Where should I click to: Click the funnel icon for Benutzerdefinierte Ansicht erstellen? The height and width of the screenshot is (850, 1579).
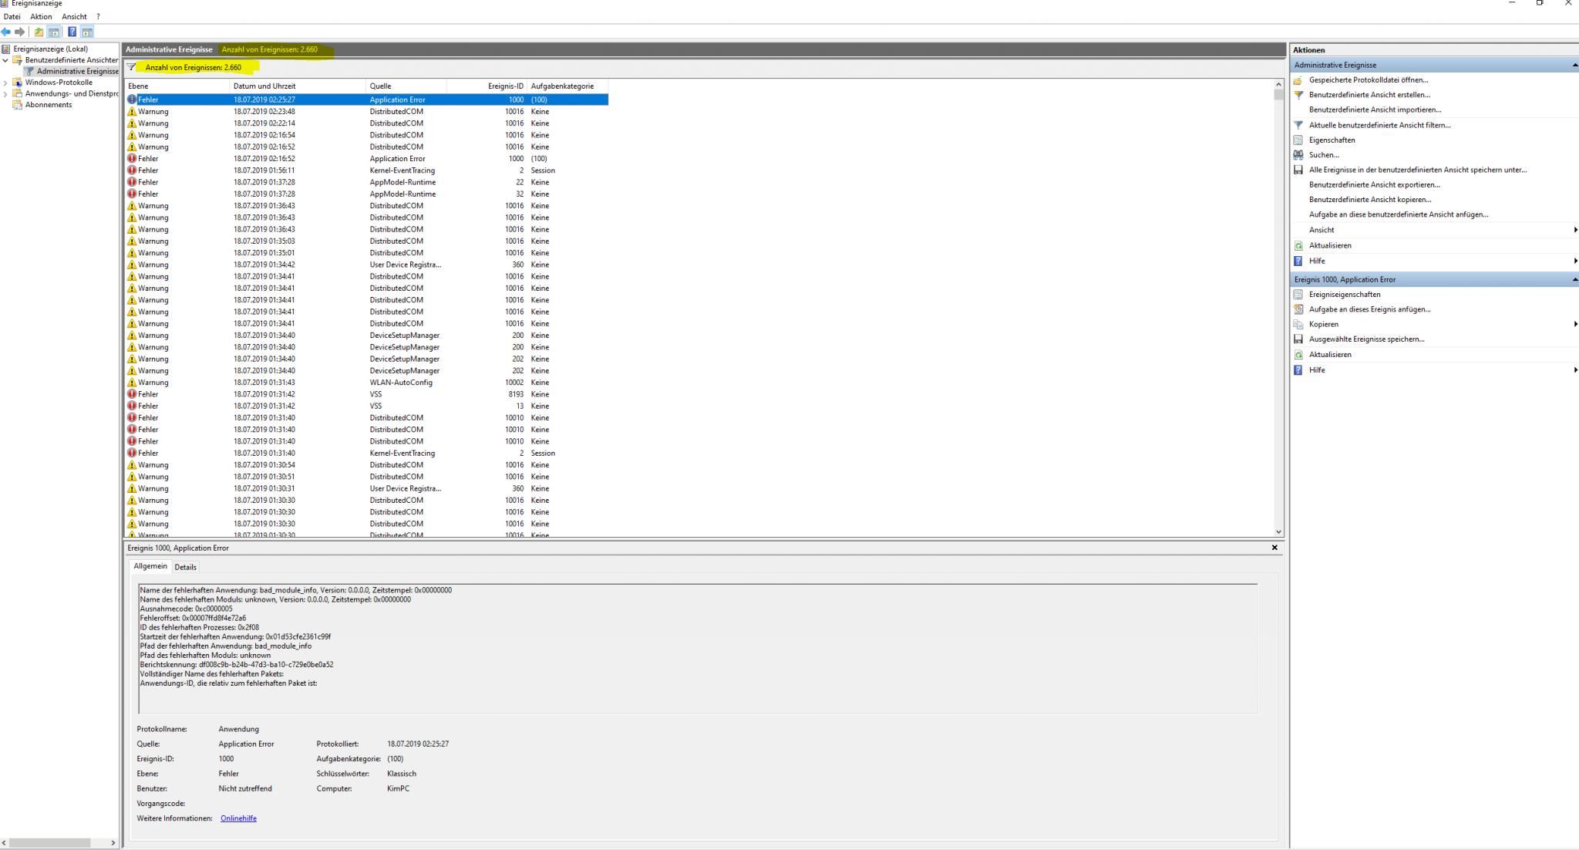click(x=1298, y=95)
